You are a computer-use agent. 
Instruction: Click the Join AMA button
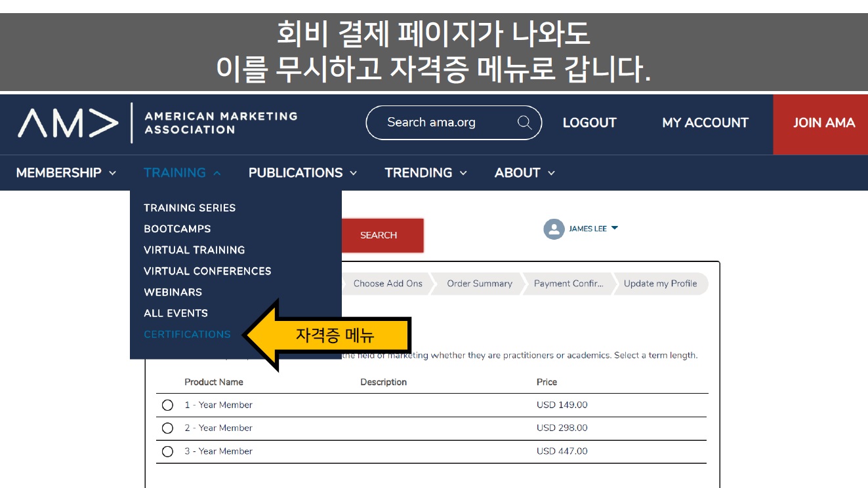821,124
